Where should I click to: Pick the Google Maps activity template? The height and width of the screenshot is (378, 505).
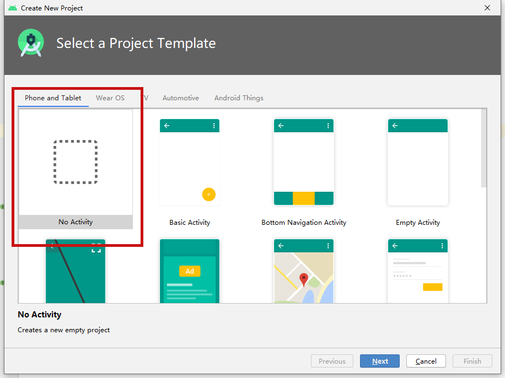(304, 271)
